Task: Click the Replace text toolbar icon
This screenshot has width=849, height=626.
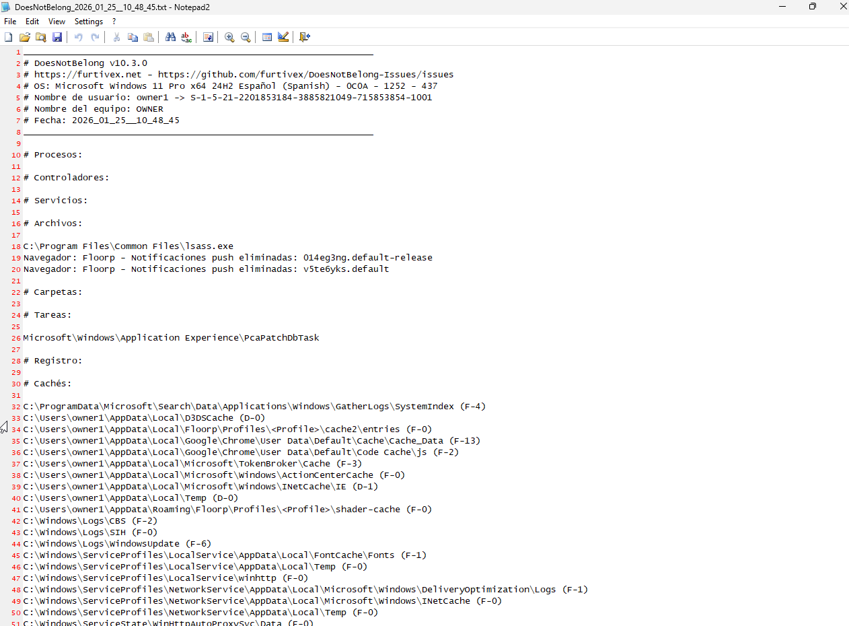Action: 186,37
